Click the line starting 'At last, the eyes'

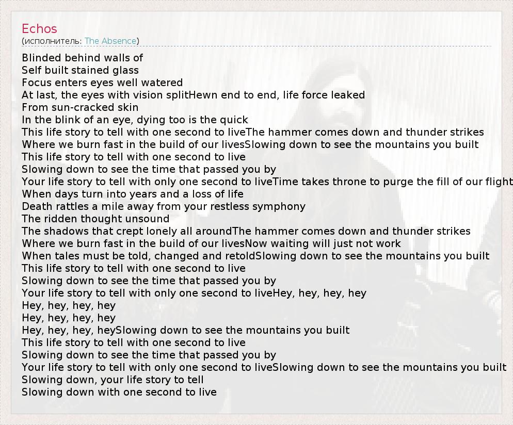193,95
